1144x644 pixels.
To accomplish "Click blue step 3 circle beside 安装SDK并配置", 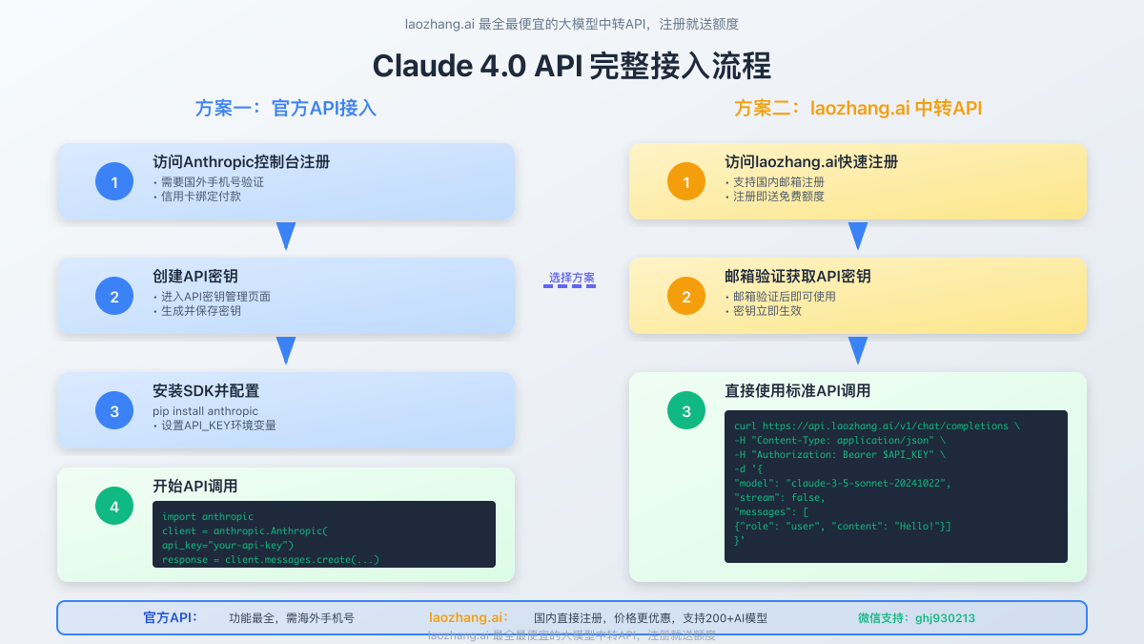I will pos(114,410).
